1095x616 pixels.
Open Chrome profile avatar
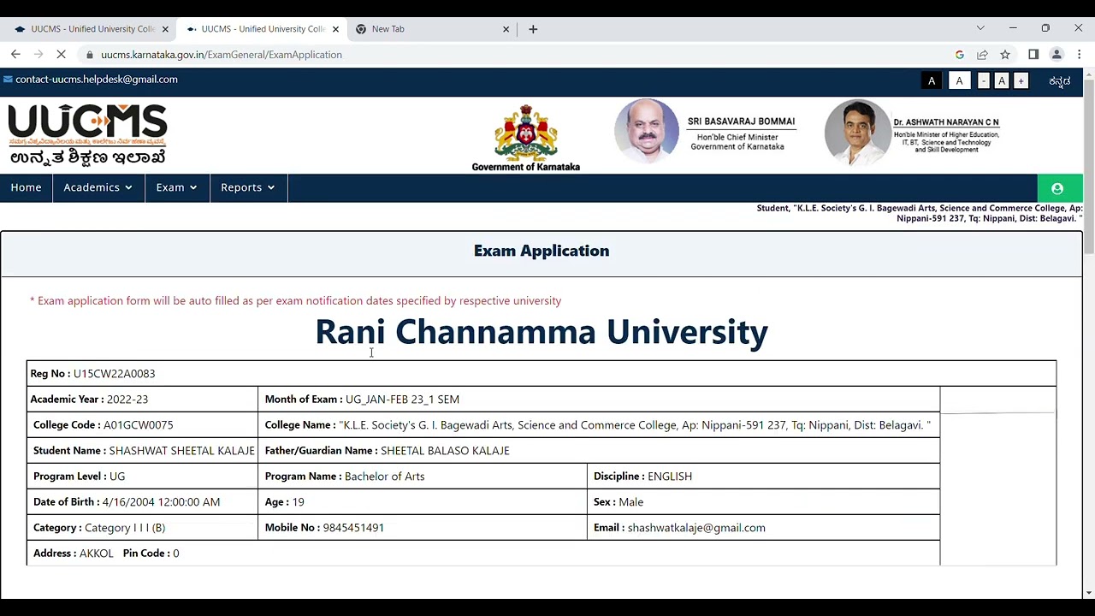[1057, 55]
